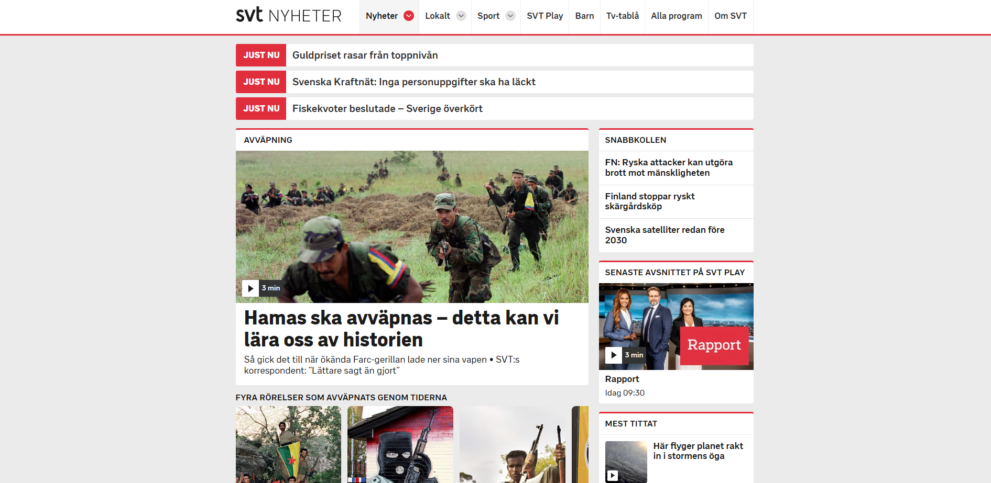Open the Om SVT page
The image size is (991, 483).
730,16
